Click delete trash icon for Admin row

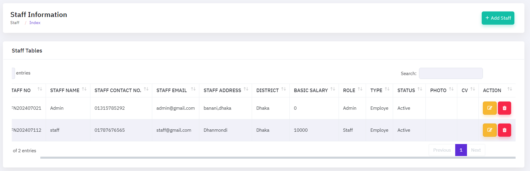click(x=504, y=108)
